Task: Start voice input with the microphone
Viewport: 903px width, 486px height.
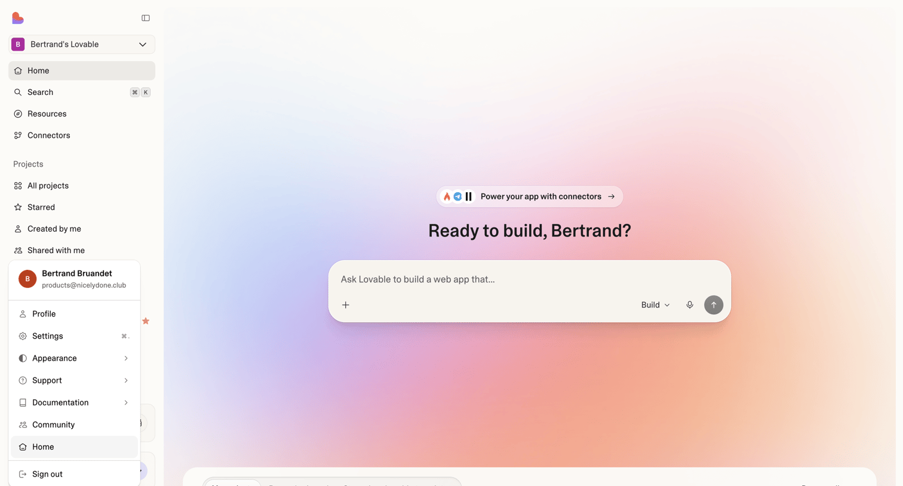Action: (x=690, y=305)
